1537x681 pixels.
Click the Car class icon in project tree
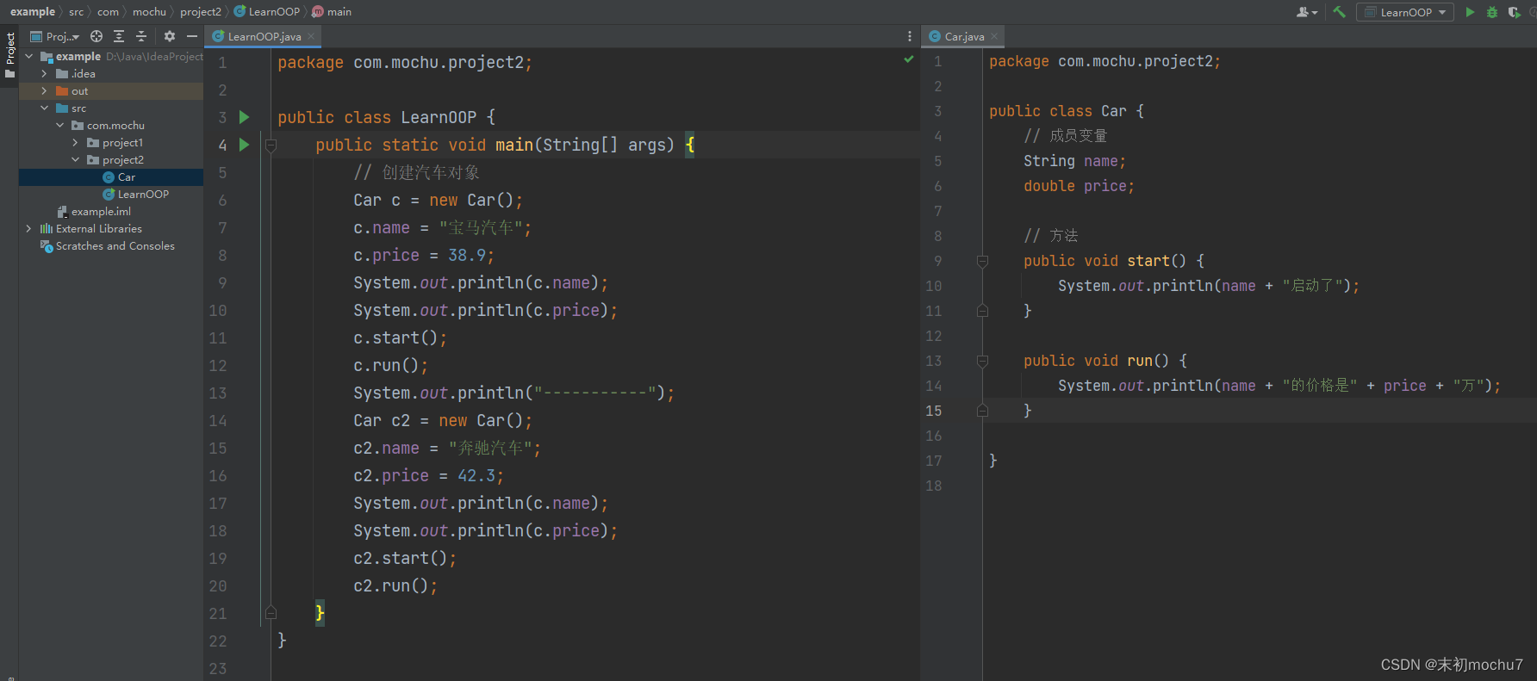(x=109, y=177)
